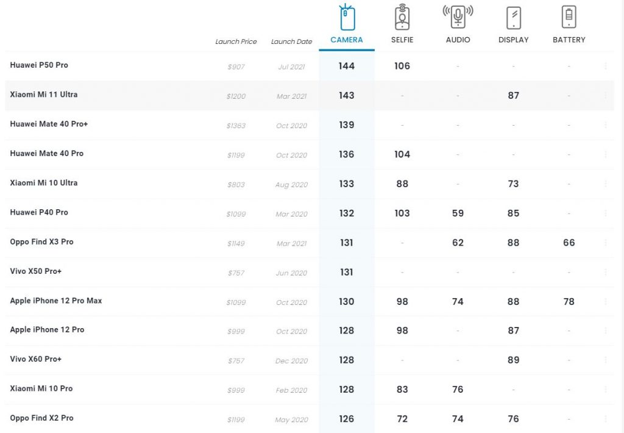Open Vivo X50 Pro+ details
This screenshot has width=624, height=433.
click(36, 271)
